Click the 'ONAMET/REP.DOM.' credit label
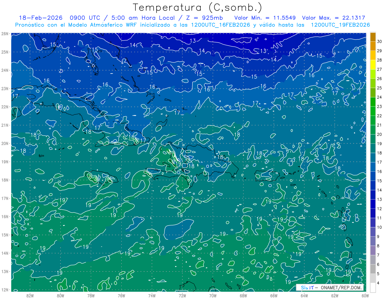Image resolution: width=388 pixels, height=300 pixels. (341, 287)
